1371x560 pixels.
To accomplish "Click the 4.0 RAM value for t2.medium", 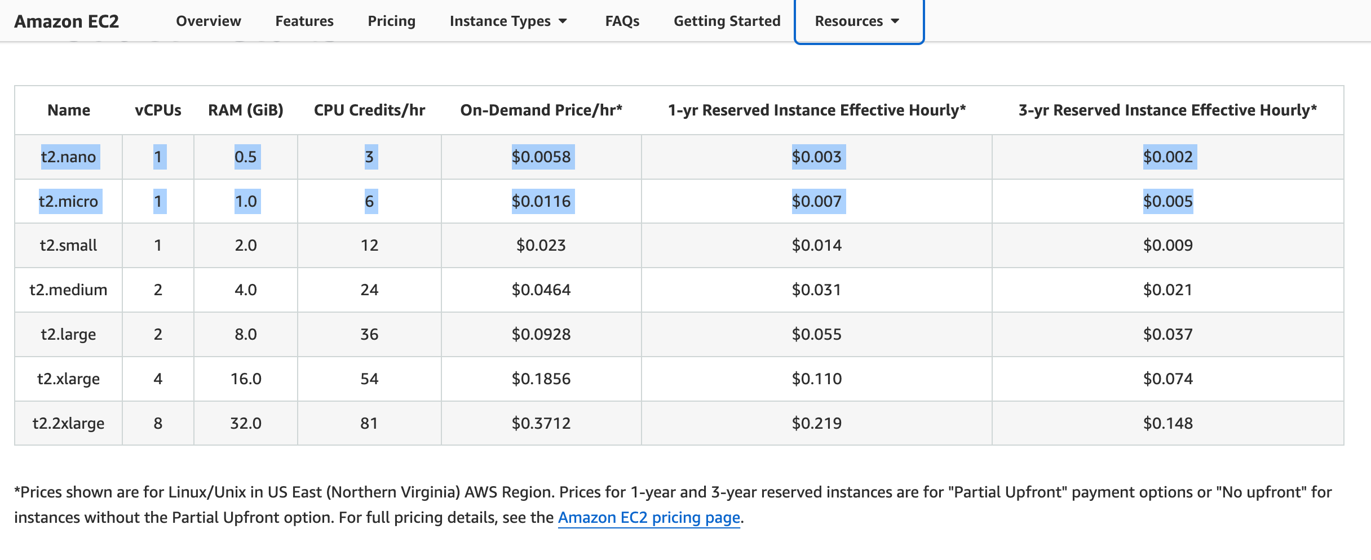I will [246, 290].
